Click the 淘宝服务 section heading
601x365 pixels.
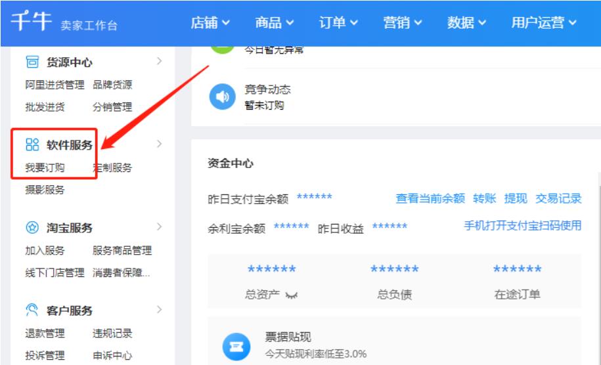coord(70,228)
